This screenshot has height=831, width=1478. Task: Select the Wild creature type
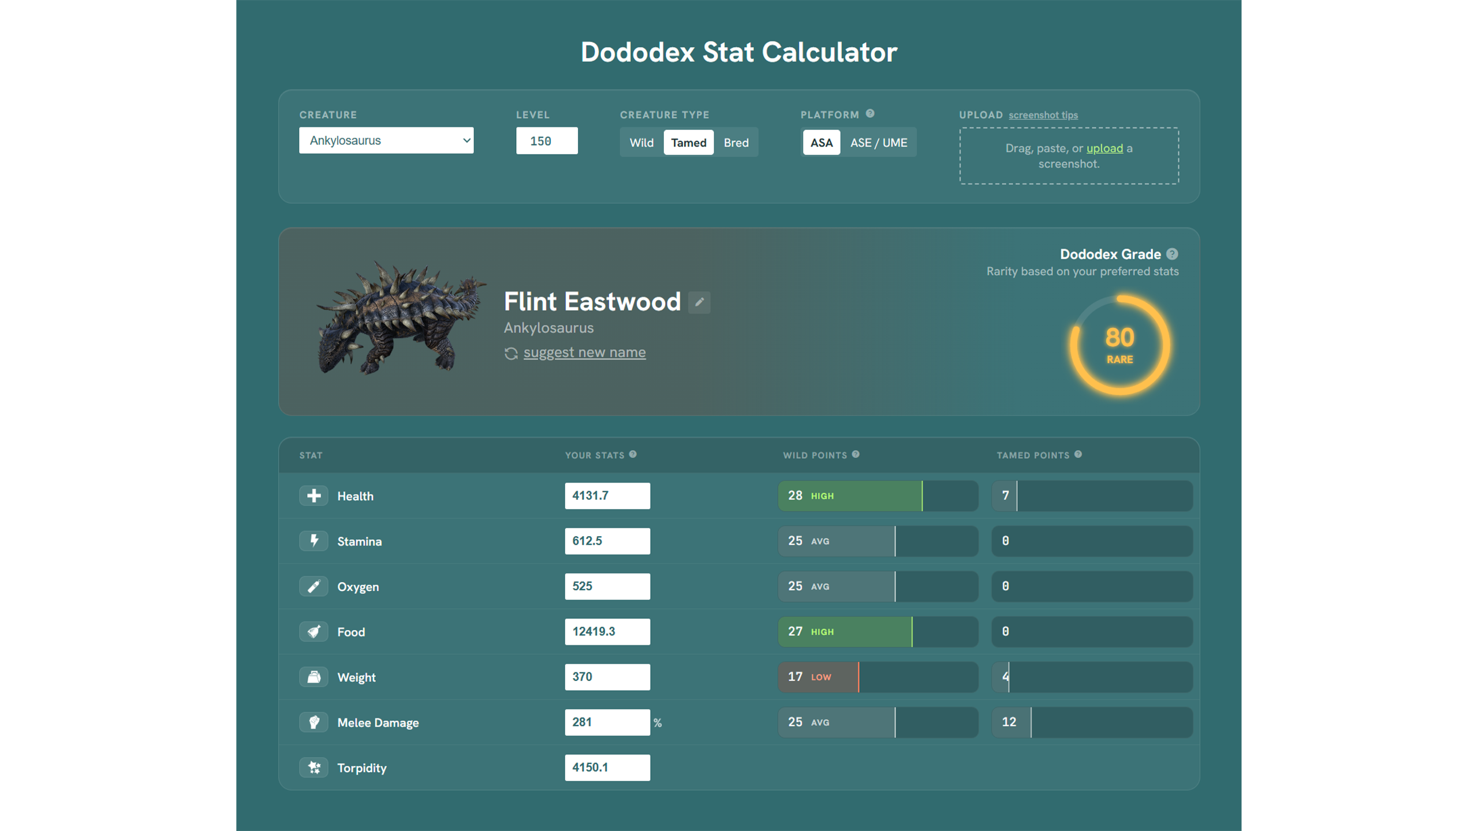coord(641,143)
